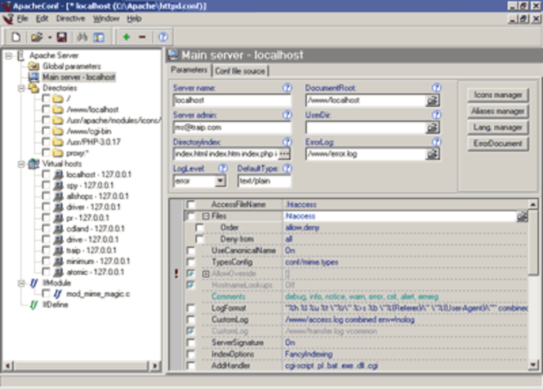This screenshot has height=390, width=543.
Task: Open the help icon next to ErrorLog
Action: point(437,141)
